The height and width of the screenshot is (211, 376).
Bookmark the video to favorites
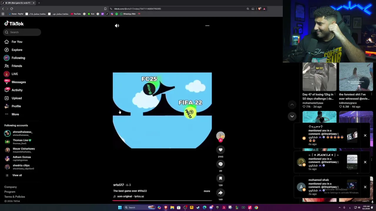click(221, 178)
